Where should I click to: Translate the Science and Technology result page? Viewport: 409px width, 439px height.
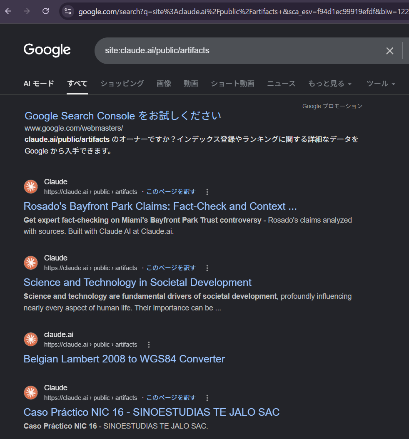pos(171,268)
